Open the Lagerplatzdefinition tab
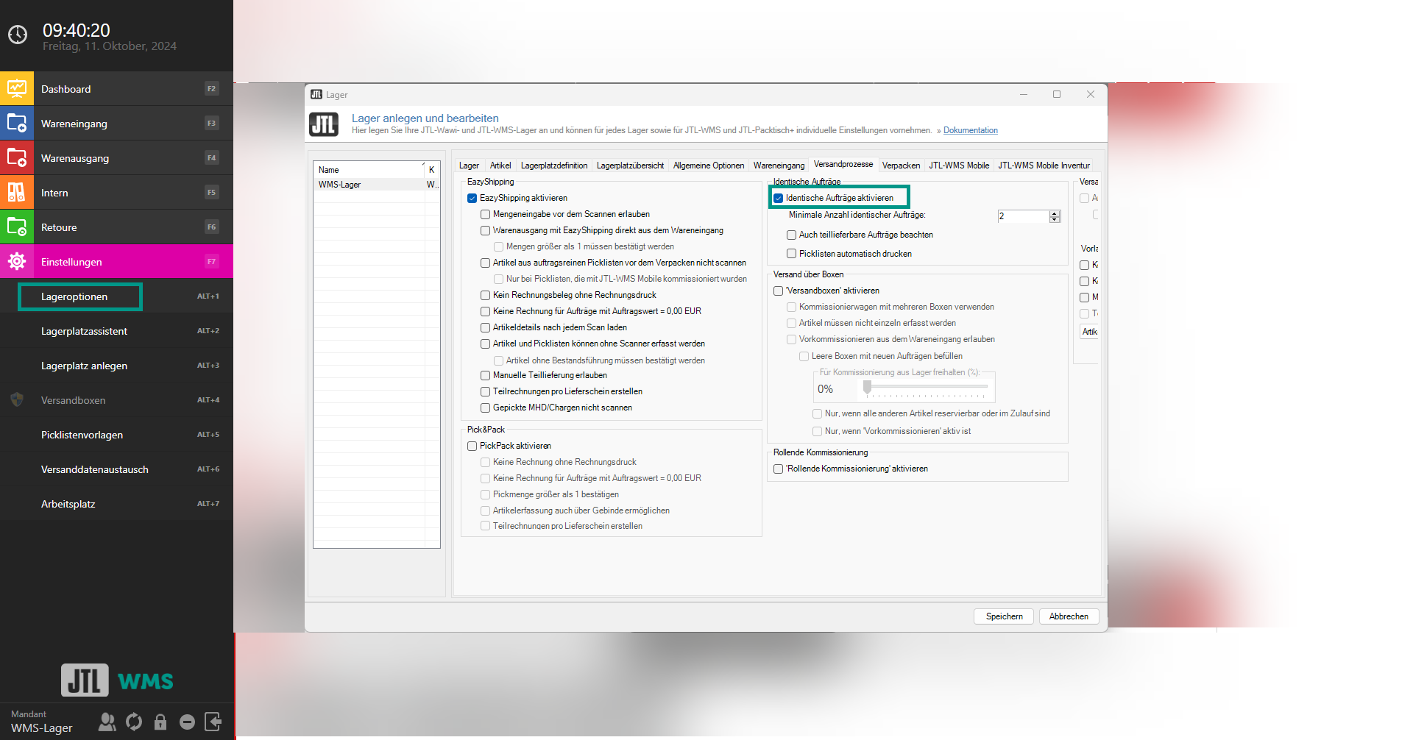Viewport: 1413px width, 740px height. pos(554,166)
